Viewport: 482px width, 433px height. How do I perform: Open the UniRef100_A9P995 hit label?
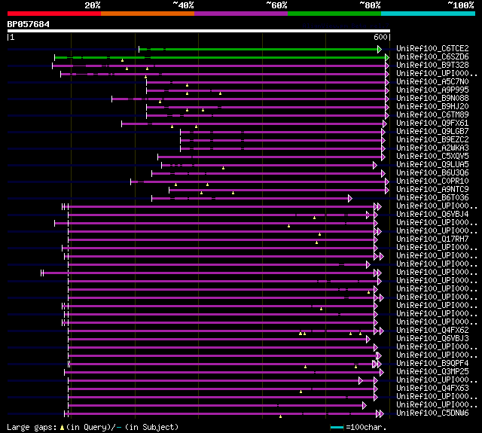point(432,90)
